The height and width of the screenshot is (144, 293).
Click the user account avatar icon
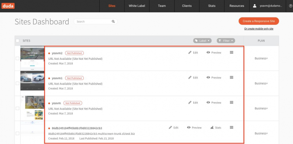(255, 6)
